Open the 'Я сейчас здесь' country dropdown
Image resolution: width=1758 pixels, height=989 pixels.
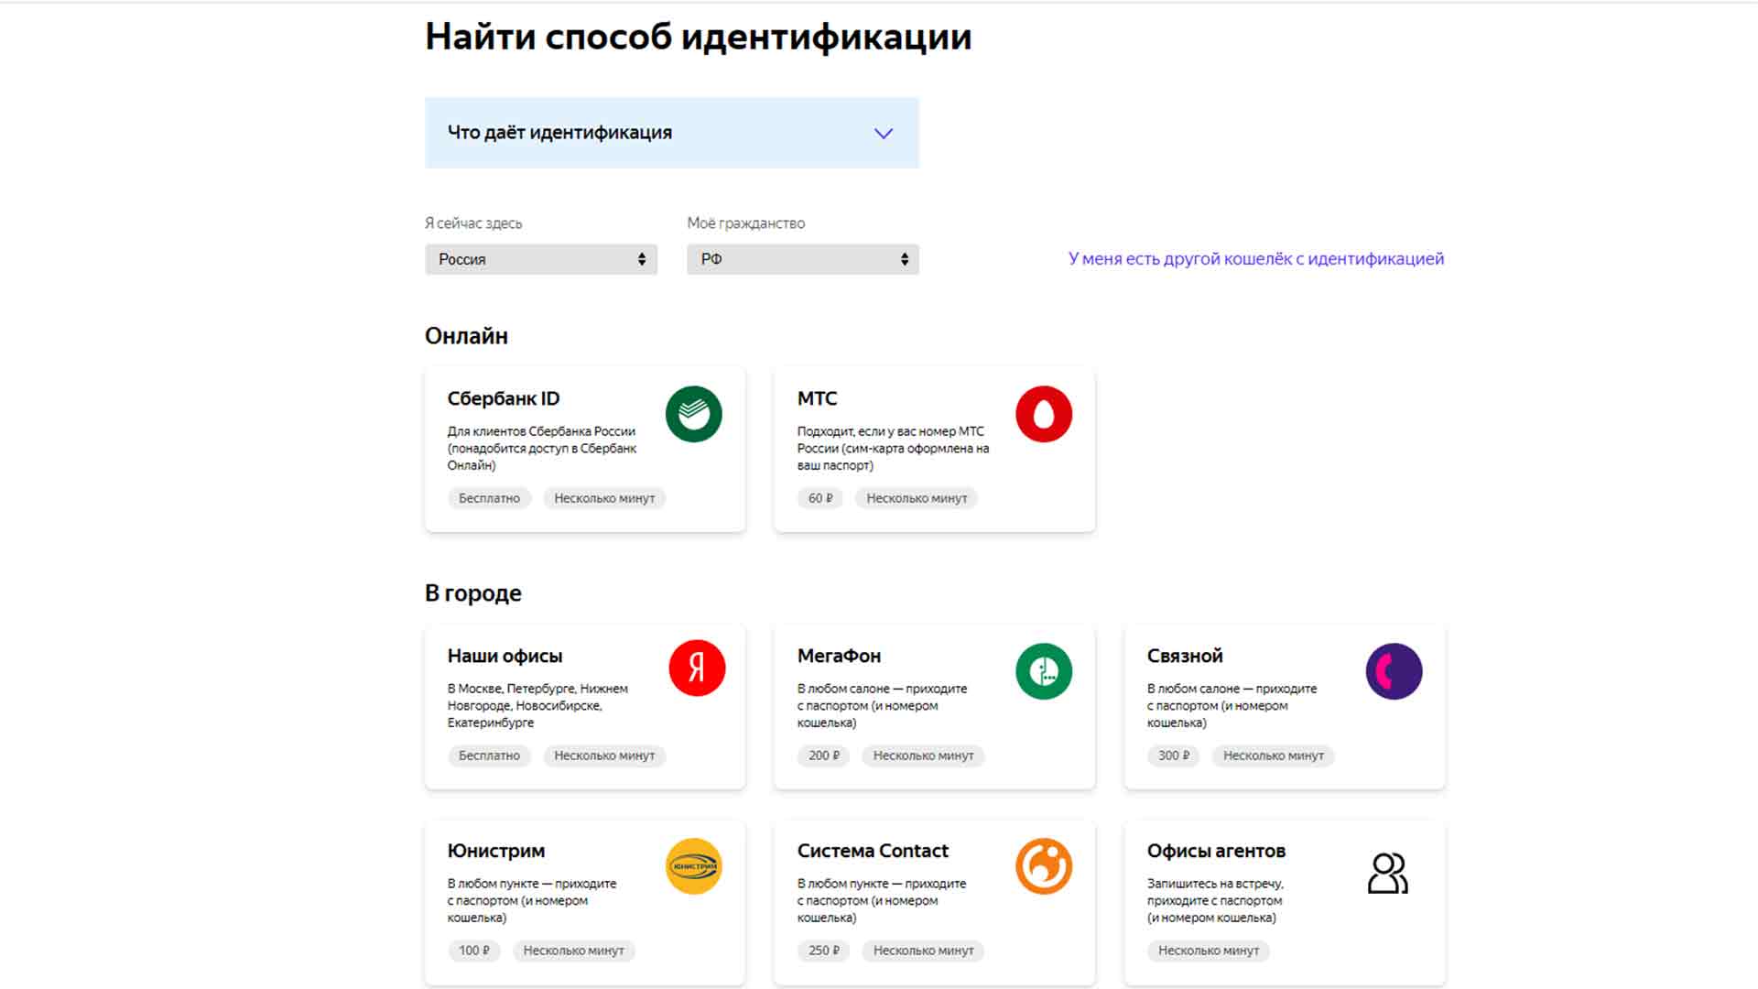click(540, 259)
